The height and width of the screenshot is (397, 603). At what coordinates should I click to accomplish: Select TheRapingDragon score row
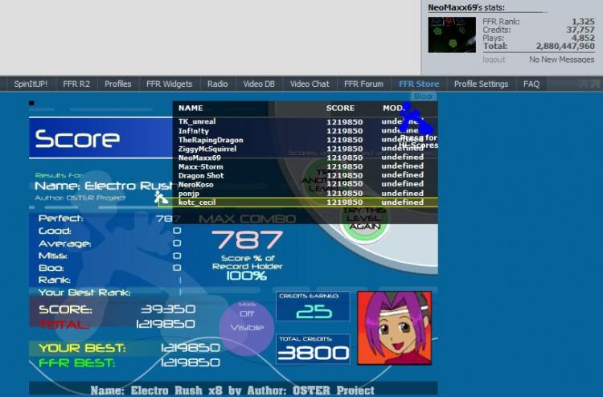tap(305, 140)
